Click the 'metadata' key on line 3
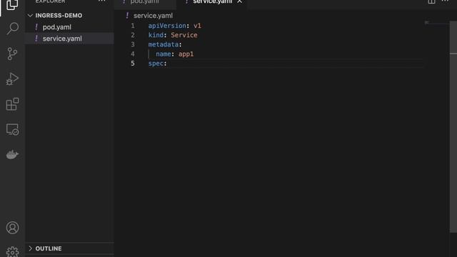The width and height of the screenshot is (457, 257). click(x=164, y=44)
